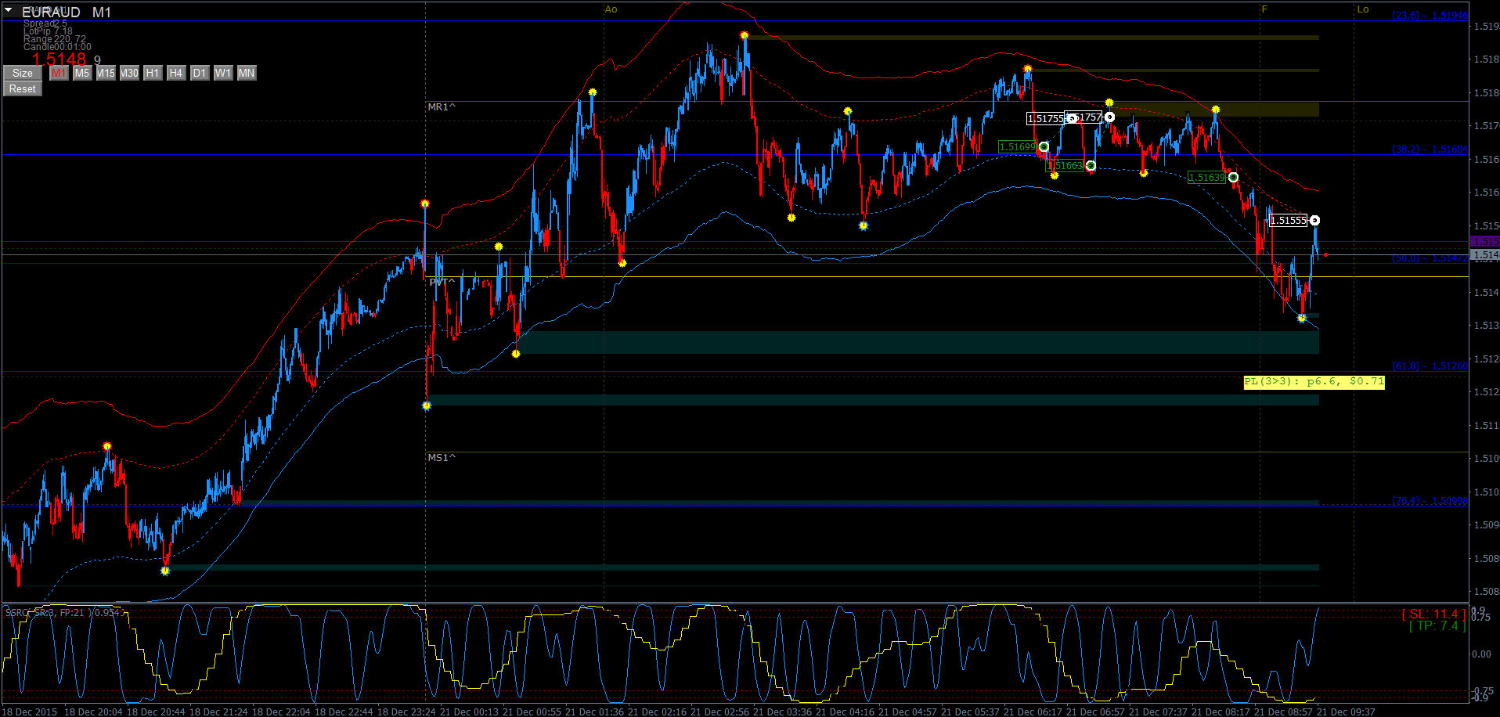Select the (61.8) - 1.51260 Fibonacci label

pyautogui.click(x=1430, y=366)
